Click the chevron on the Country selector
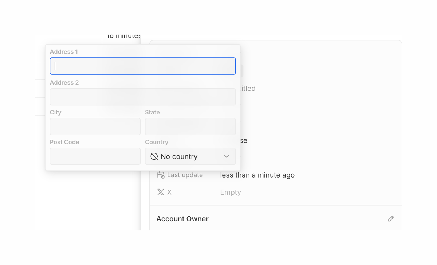The height and width of the screenshot is (265, 437). [227, 156]
